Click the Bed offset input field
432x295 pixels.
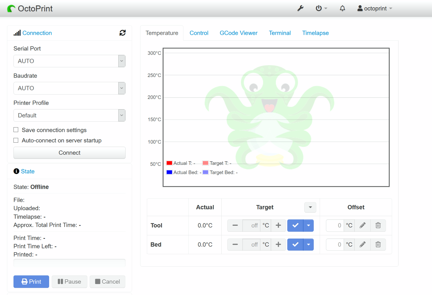coord(335,244)
